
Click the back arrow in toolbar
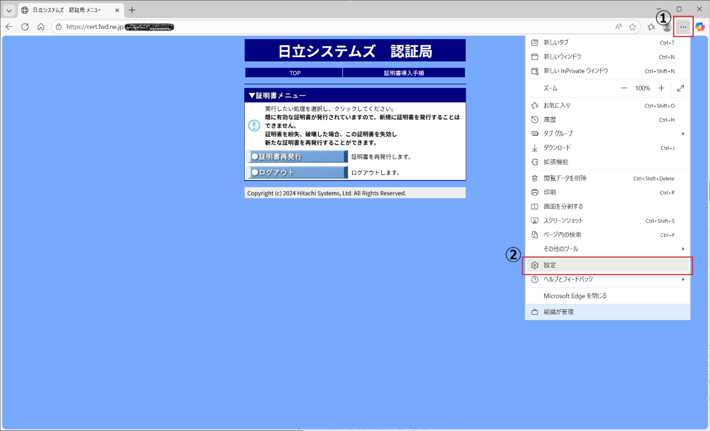(x=9, y=27)
